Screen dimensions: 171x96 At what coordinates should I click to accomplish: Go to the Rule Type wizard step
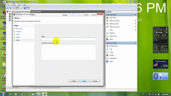[x=19, y=29]
